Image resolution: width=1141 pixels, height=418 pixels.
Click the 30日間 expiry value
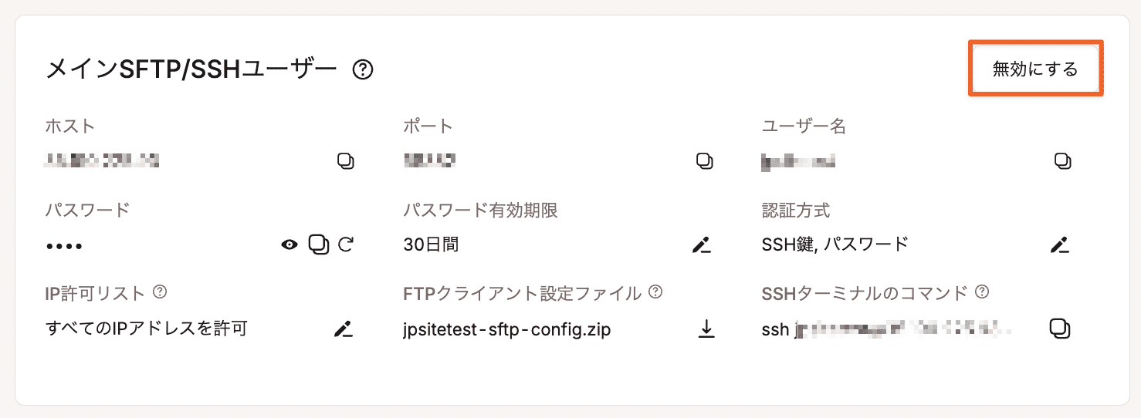(x=431, y=245)
